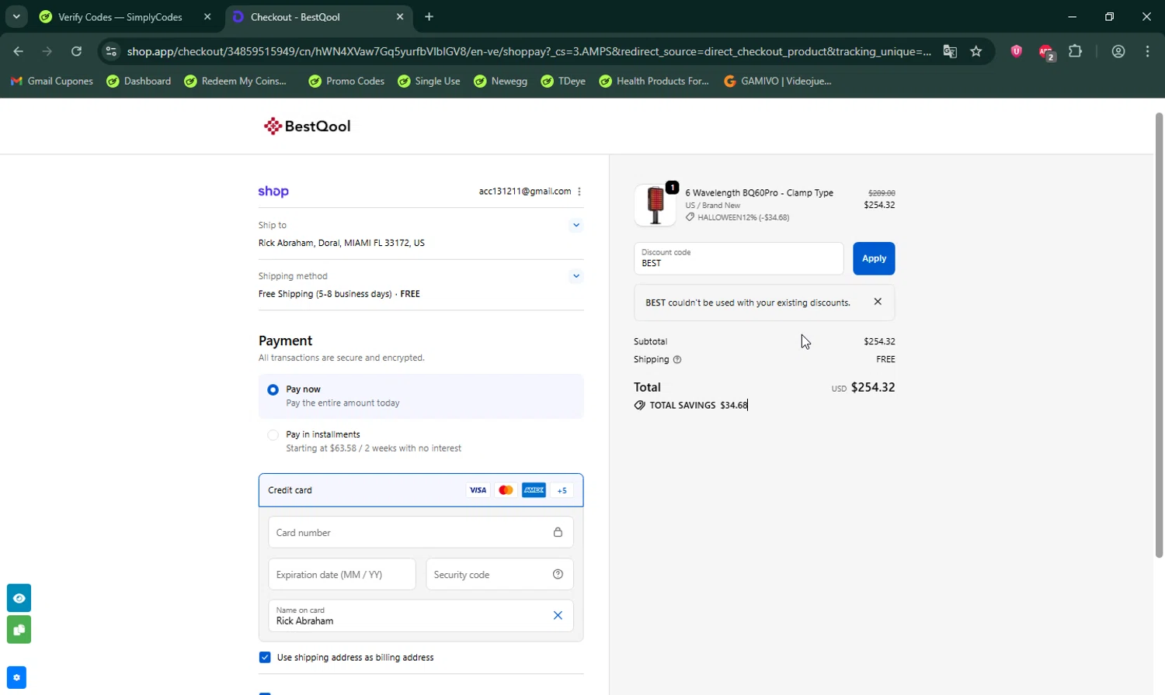Click the Total $254.32 amount
Viewport: 1165px width, 695px height.
873,387
